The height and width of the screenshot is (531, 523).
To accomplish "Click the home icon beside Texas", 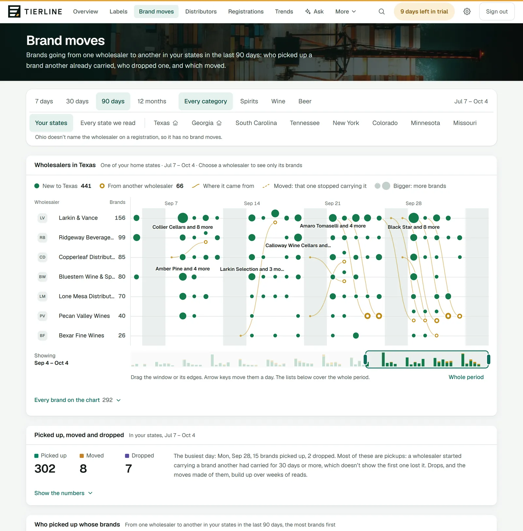I will click(x=175, y=123).
